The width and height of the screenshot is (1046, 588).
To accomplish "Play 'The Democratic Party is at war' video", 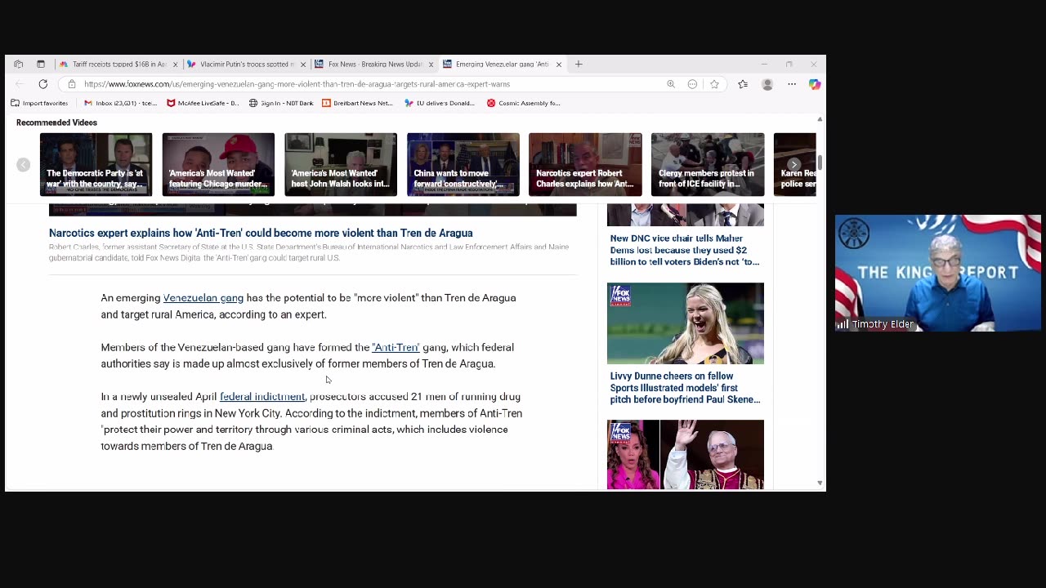I will pyautogui.click(x=96, y=164).
